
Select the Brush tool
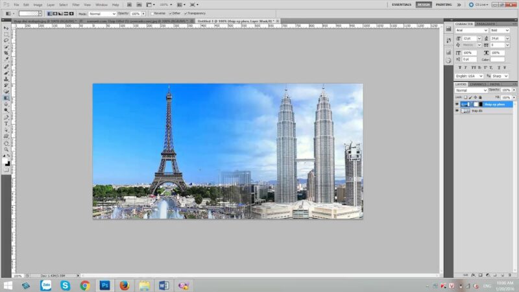click(x=6, y=73)
